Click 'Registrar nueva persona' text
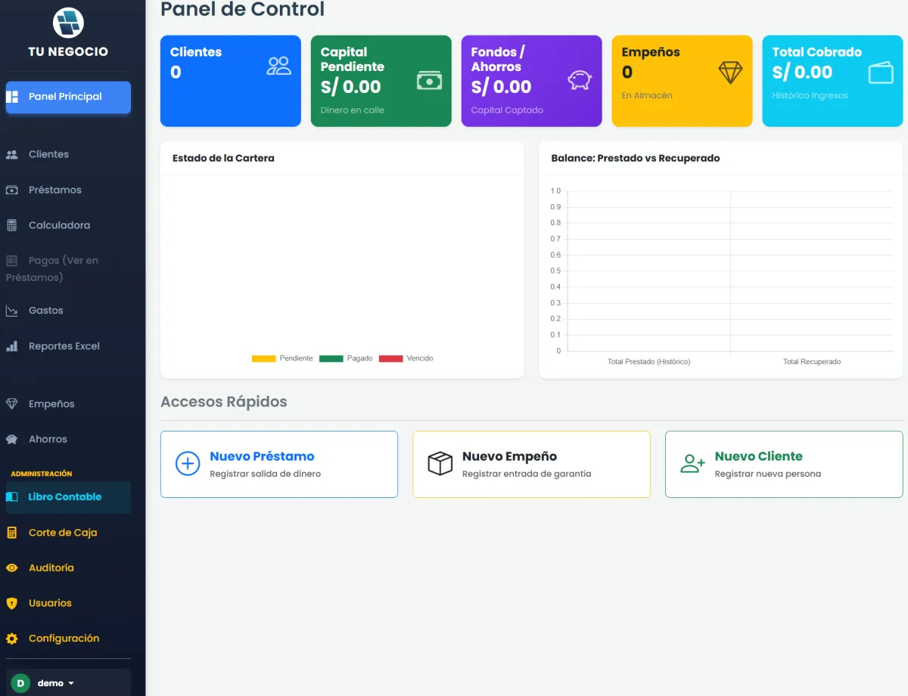This screenshot has width=908, height=696. (x=768, y=474)
